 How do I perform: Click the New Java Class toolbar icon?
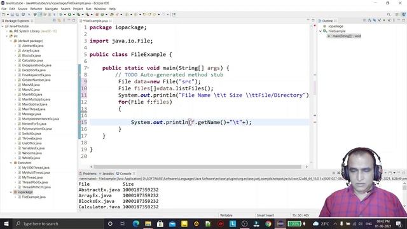tap(102, 15)
